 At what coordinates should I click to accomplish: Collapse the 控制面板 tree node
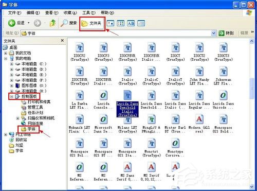(x=11, y=97)
